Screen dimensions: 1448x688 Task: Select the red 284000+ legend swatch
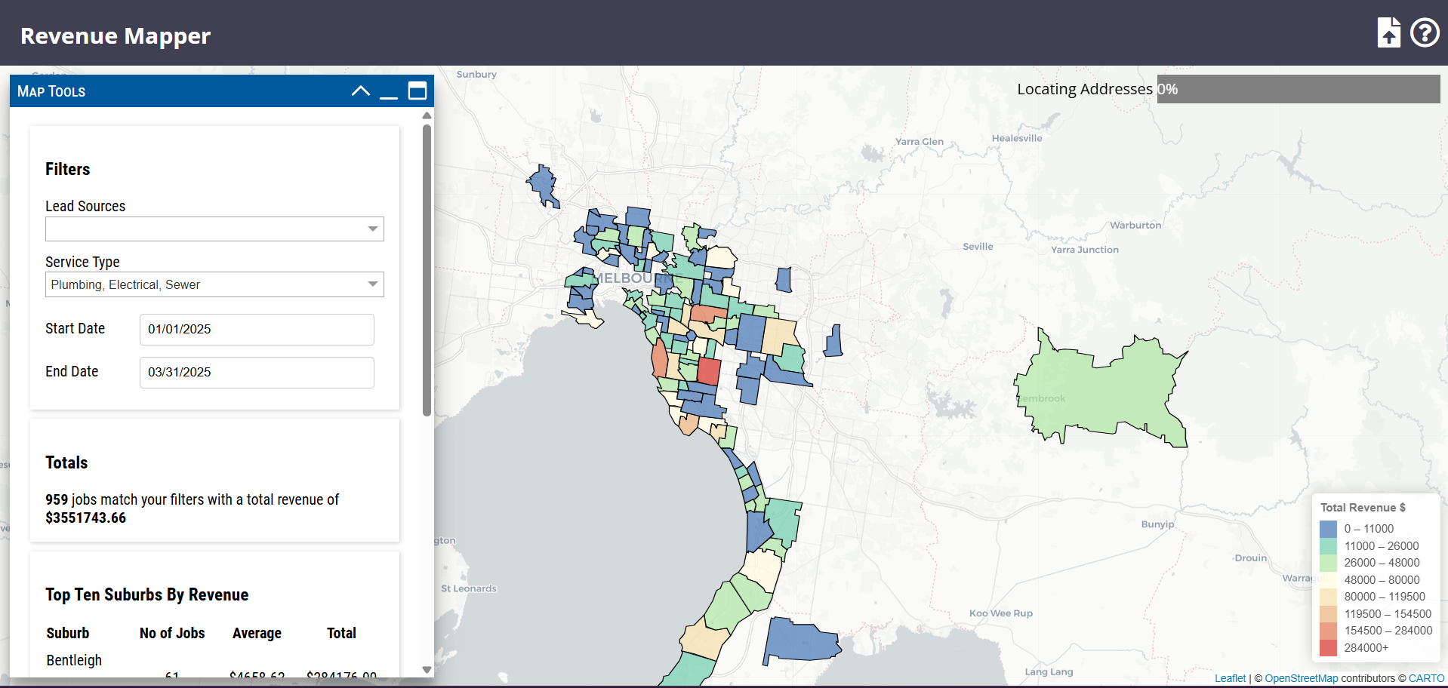pyautogui.click(x=1329, y=647)
